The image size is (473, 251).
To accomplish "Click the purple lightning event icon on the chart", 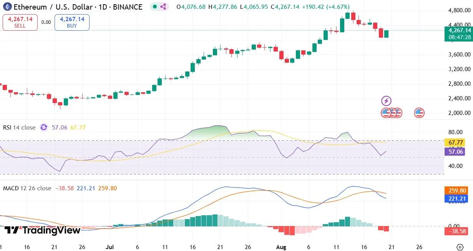I will coord(386,101).
